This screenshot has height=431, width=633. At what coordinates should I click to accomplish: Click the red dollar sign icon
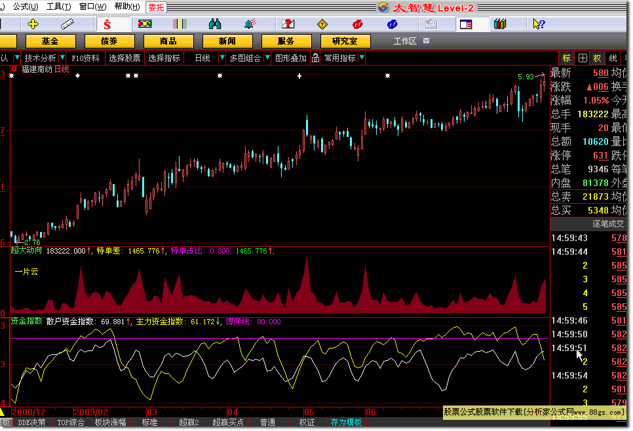coord(107,25)
